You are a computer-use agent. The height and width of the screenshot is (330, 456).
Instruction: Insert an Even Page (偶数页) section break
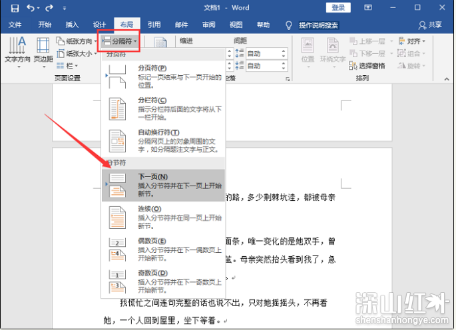(x=117, y=249)
